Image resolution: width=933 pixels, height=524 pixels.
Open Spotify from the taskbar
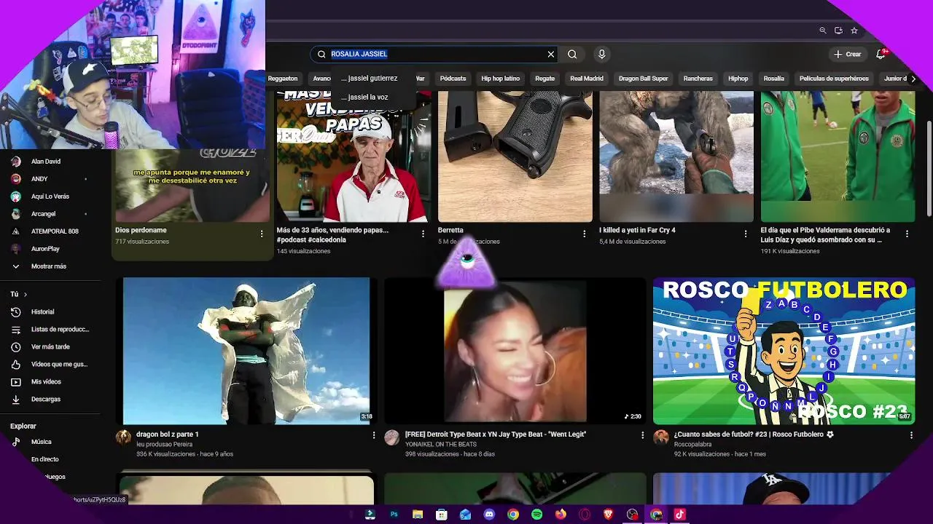pyautogui.click(x=536, y=514)
